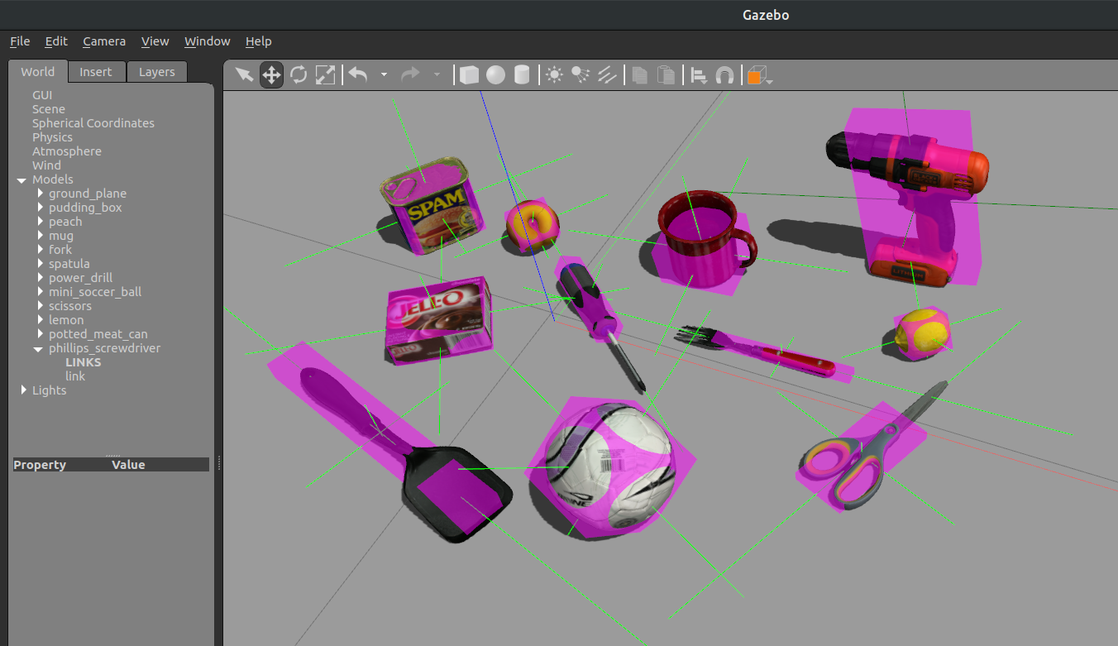Insert a sphere primitive shape
The width and height of the screenshot is (1118, 646).
[495, 75]
